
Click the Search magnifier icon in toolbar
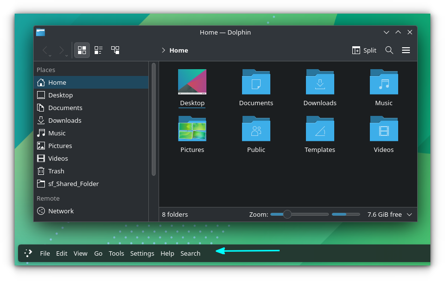tap(389, 50)
